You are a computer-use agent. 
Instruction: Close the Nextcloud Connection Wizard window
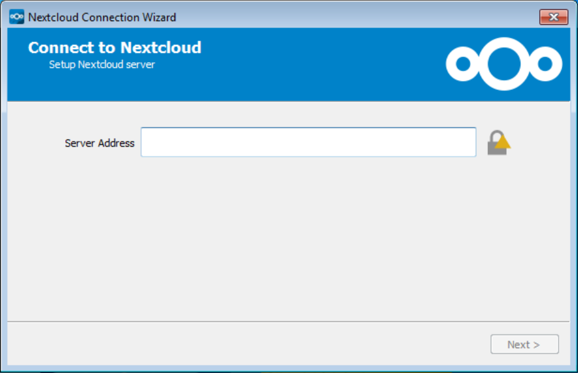point(553,17)
